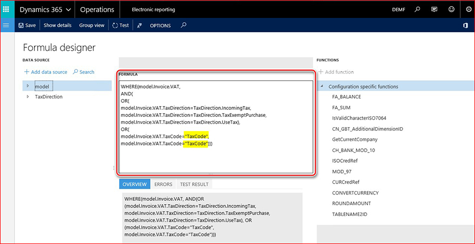The image size is (475, 244).
Task: Toggle the hamburger navigation pane
Action: (6, 25)
